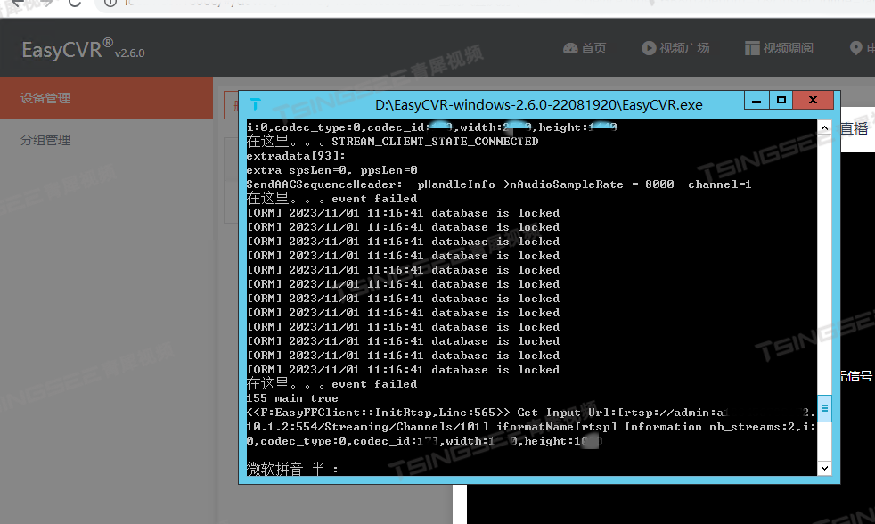Click the 视频广场 play icon
Image resolution: width=875 pixels, height=524 pixels.
649,48
